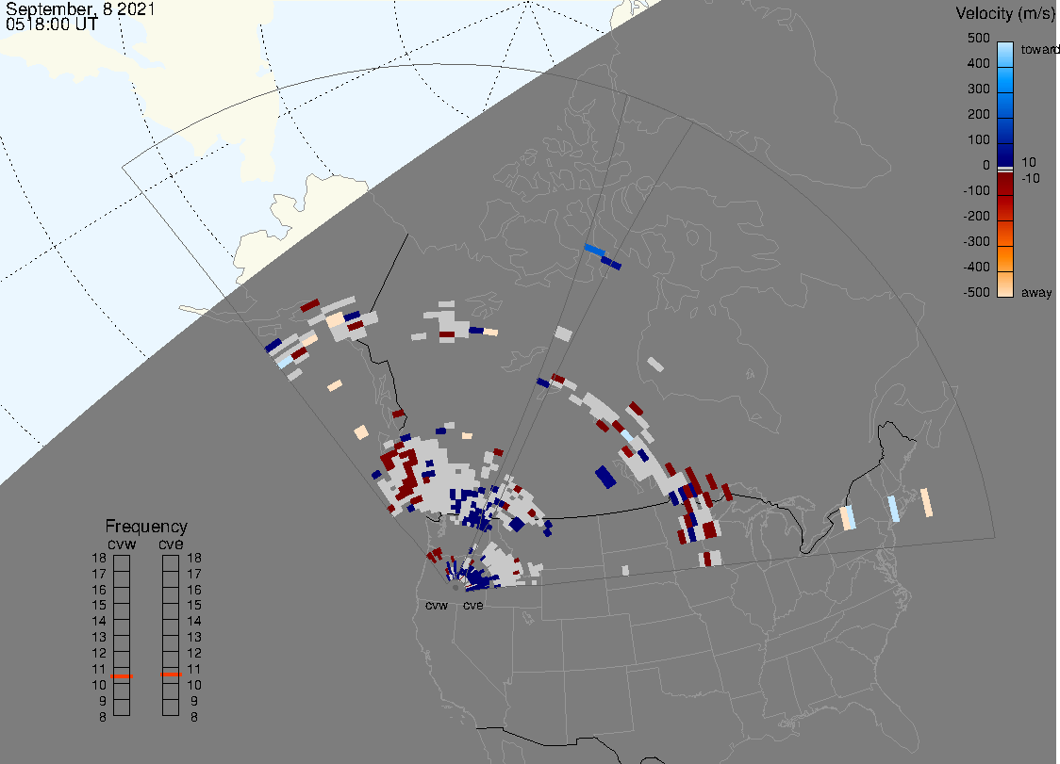Click the date text "September, 8 2021"
1060x764 pixels.
(80, 8)
